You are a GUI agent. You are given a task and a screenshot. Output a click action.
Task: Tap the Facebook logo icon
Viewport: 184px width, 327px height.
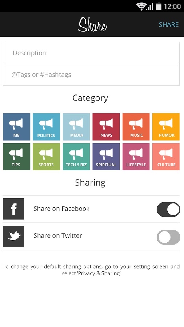tap(13, 209)
